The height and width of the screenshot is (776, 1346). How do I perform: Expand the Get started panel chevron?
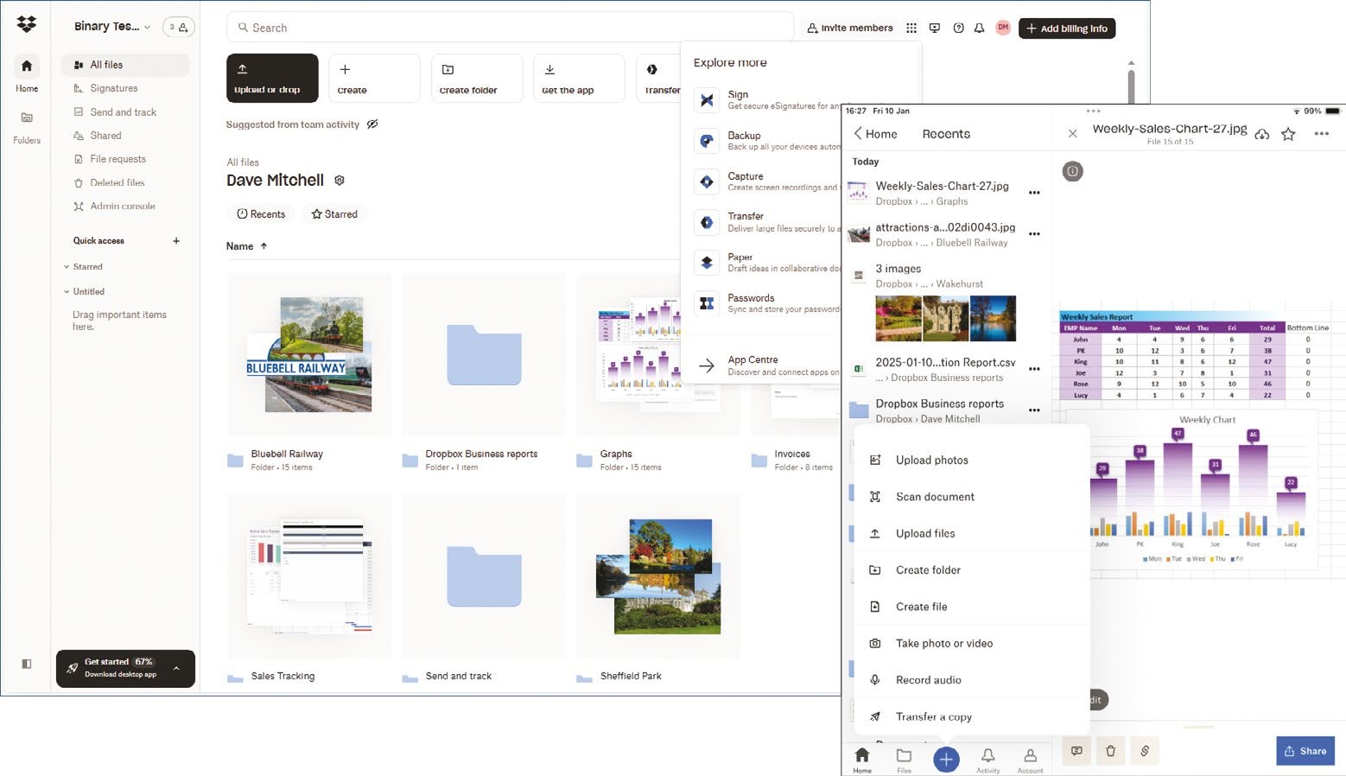pos(176,668)
